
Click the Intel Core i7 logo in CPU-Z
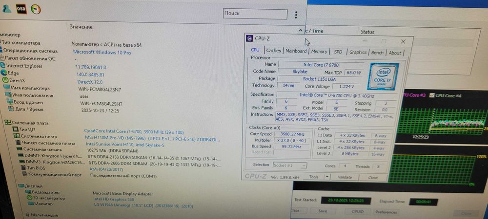[383, 76]
